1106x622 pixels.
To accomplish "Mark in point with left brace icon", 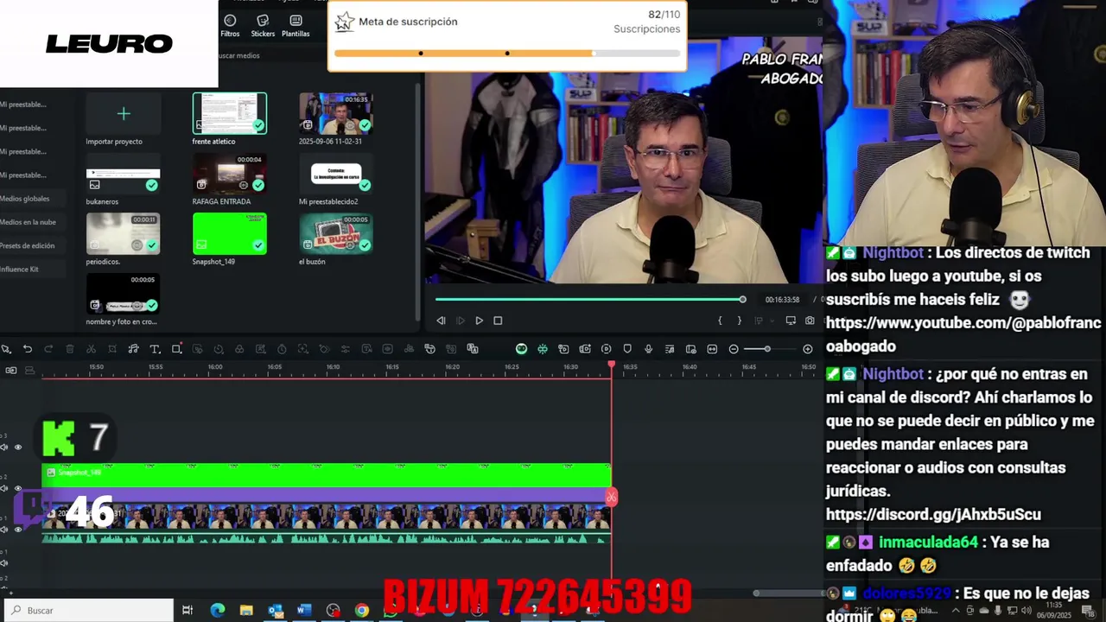I will (x=720, y=321).
